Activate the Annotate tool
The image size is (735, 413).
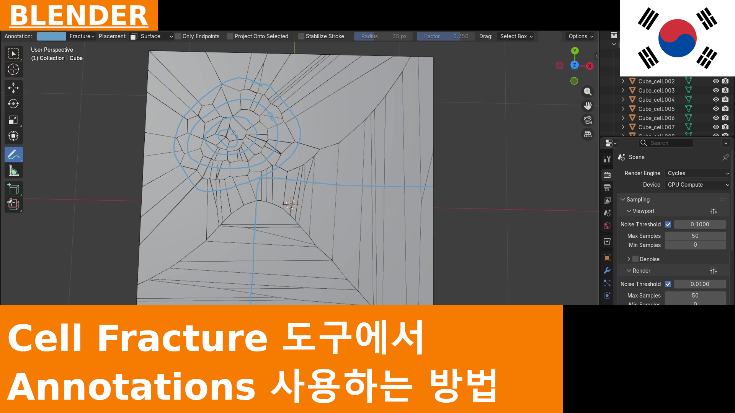[x=13, y=154]
